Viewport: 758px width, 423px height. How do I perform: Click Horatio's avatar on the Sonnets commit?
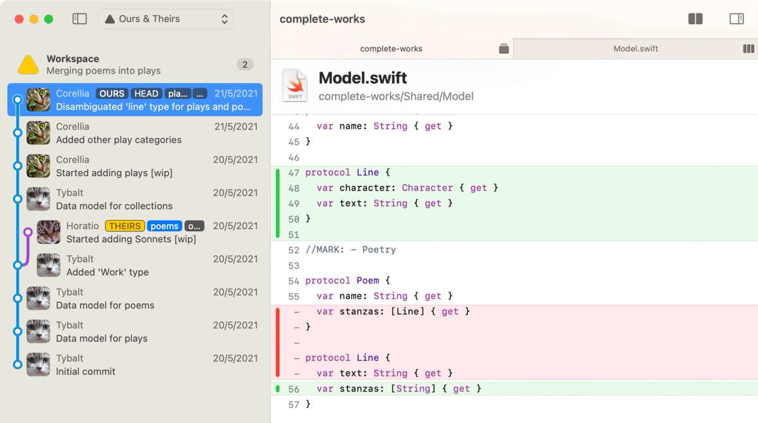pyautogui.click(x=49, y=232)
